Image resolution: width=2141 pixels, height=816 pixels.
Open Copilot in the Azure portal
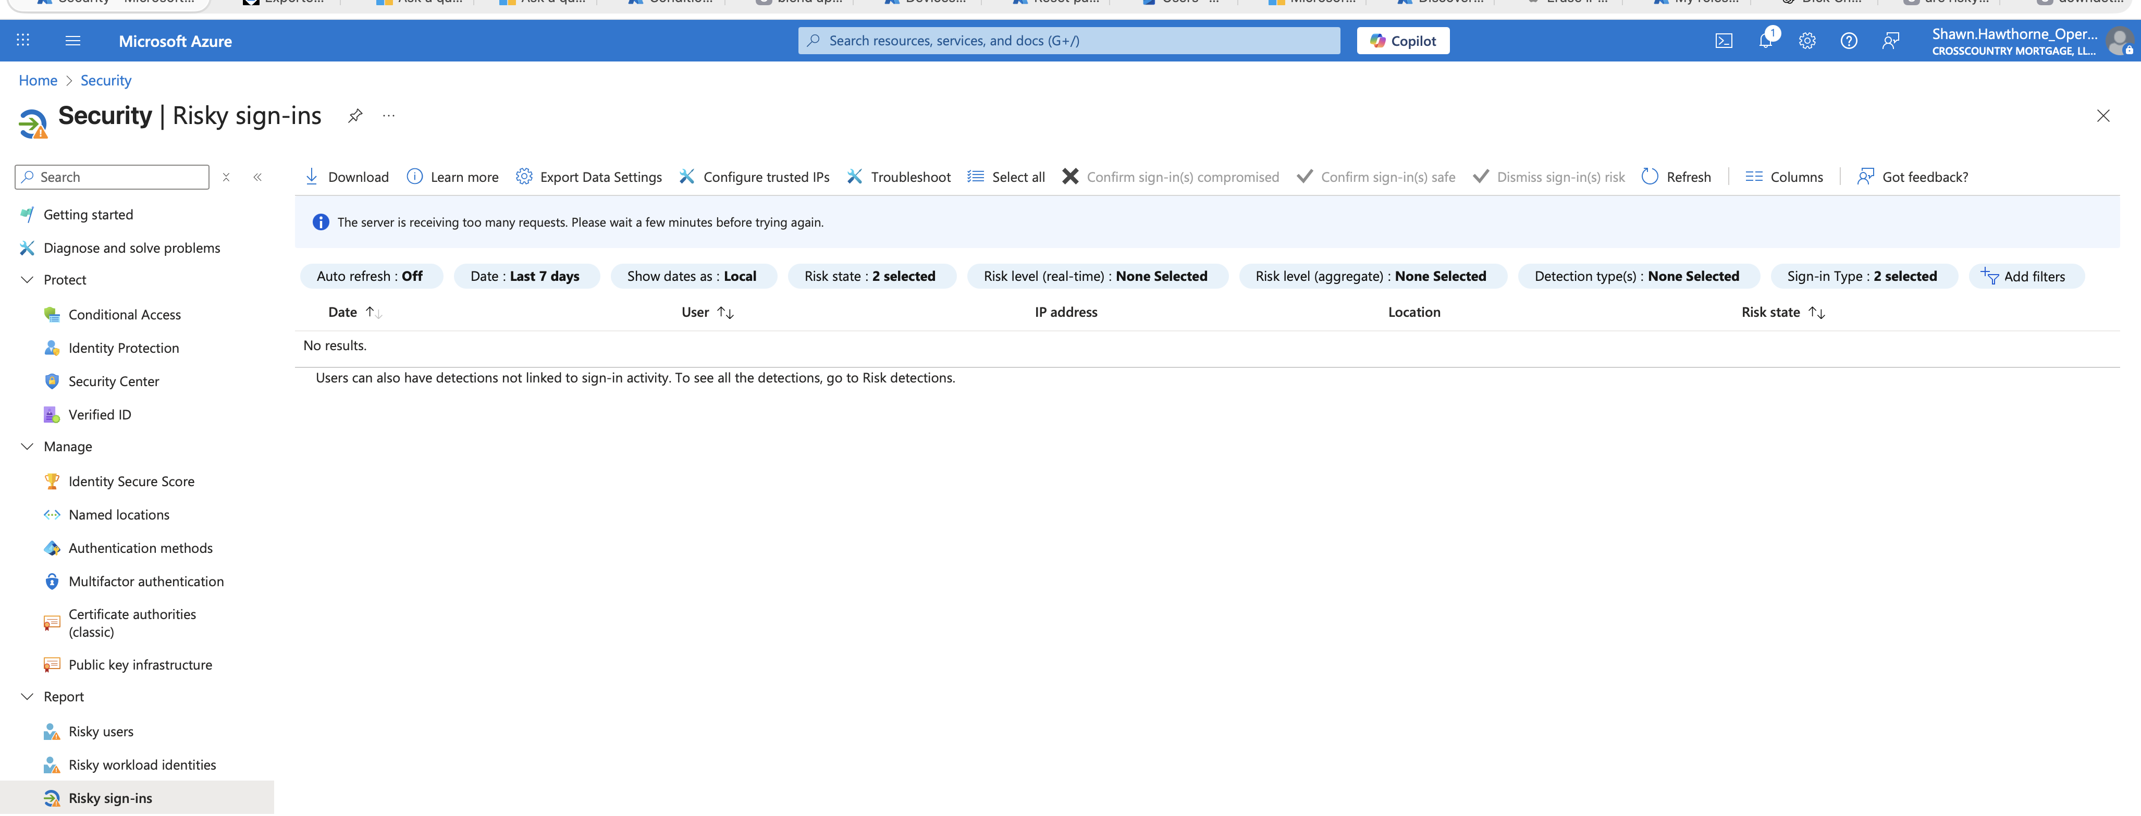pyautogui.click(x=1402, y=40)
